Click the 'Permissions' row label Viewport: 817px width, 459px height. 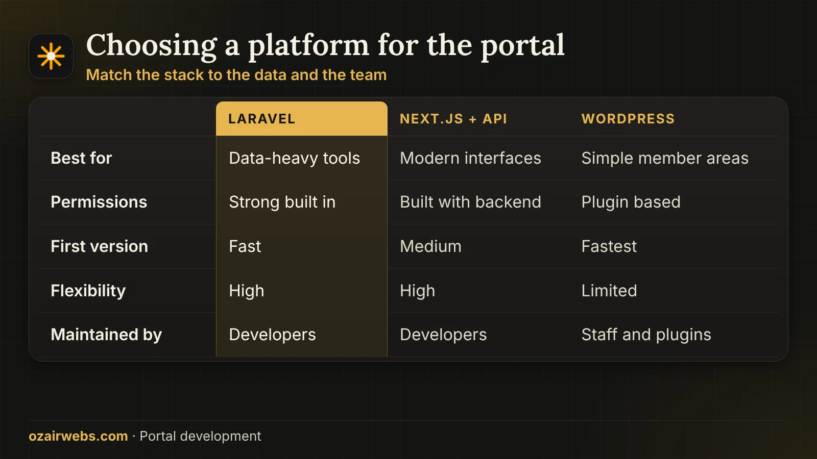pos(99,202)
